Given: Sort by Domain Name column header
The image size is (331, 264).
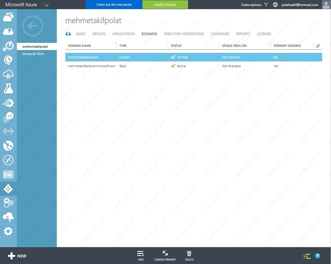Looking at the screenshot, I should (79, 46).
